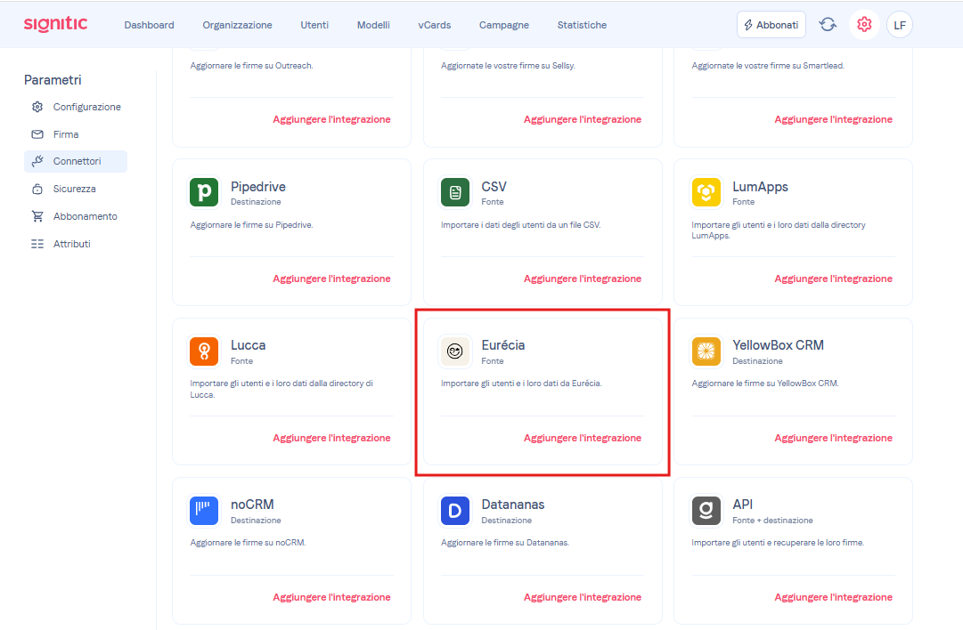
Task: Open the LF user avatar
Action: (900, 25)
